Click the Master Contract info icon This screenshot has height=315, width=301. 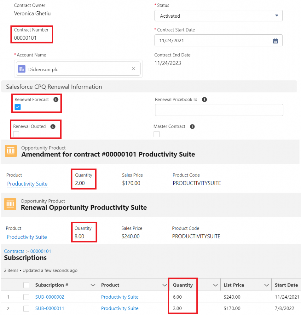point(192,127)
